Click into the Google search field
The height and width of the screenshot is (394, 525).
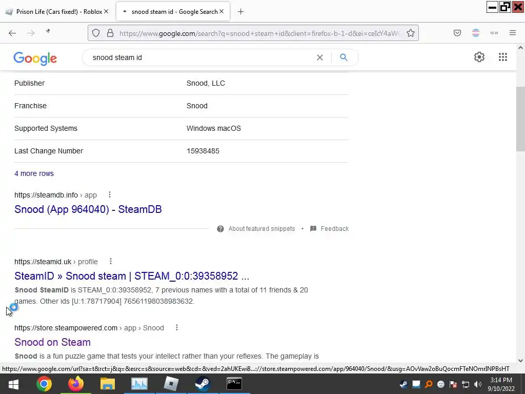tap(201, 57)
